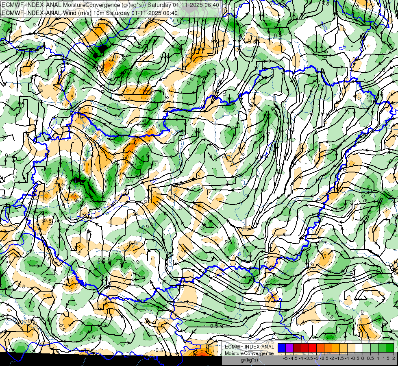Screen dimensions: 398x366
Task: Pick the light green swatch between 0.5 and 1
Action: (375, 348)
